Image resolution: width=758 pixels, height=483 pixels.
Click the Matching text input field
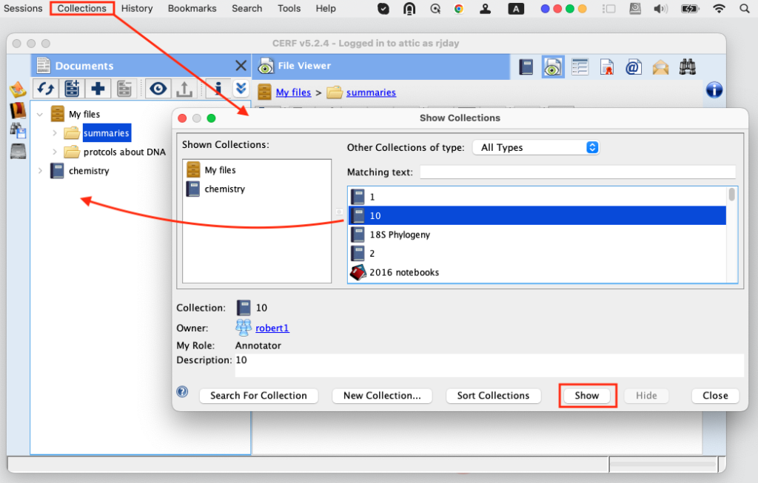(577, 172)
